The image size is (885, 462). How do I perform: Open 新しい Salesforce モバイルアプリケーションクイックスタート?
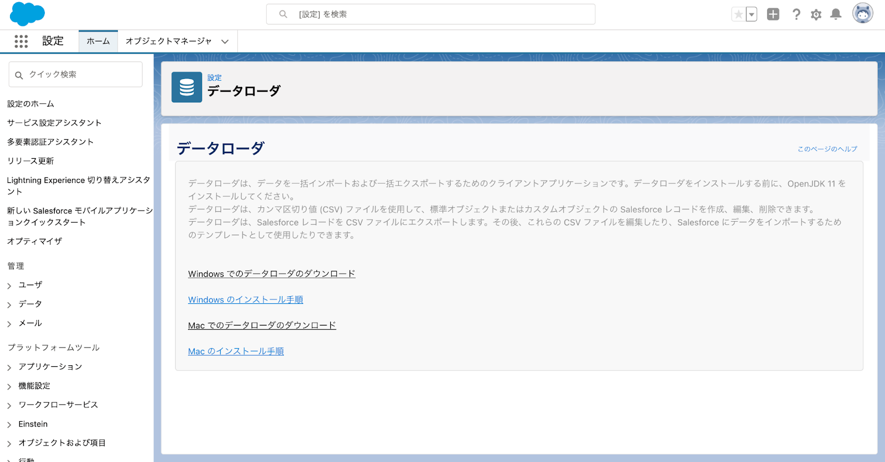(80, 217)
